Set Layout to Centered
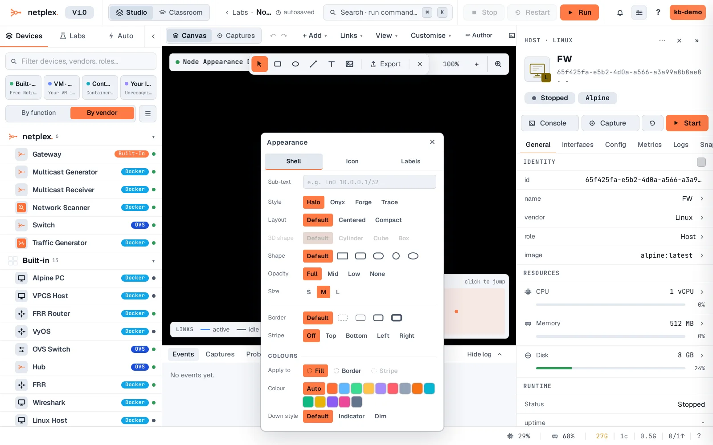 click(x=352, y=220)
